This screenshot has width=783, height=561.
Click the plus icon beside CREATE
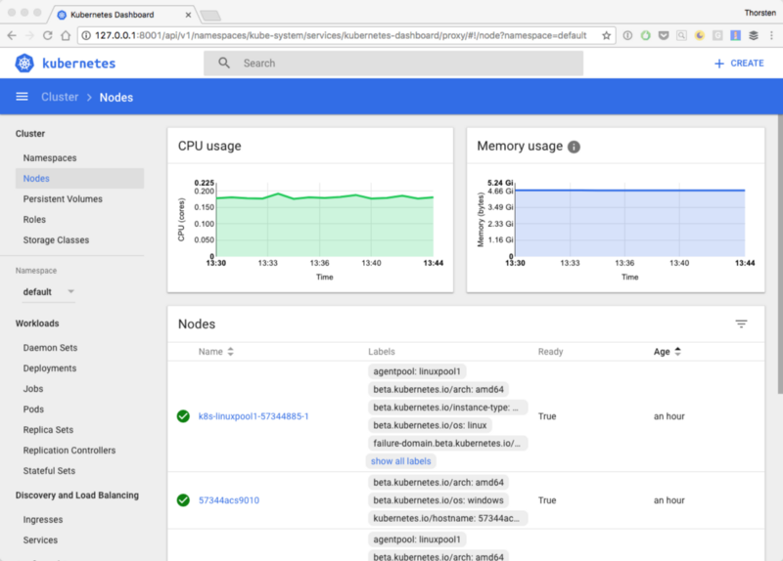(x=719, y=64)
